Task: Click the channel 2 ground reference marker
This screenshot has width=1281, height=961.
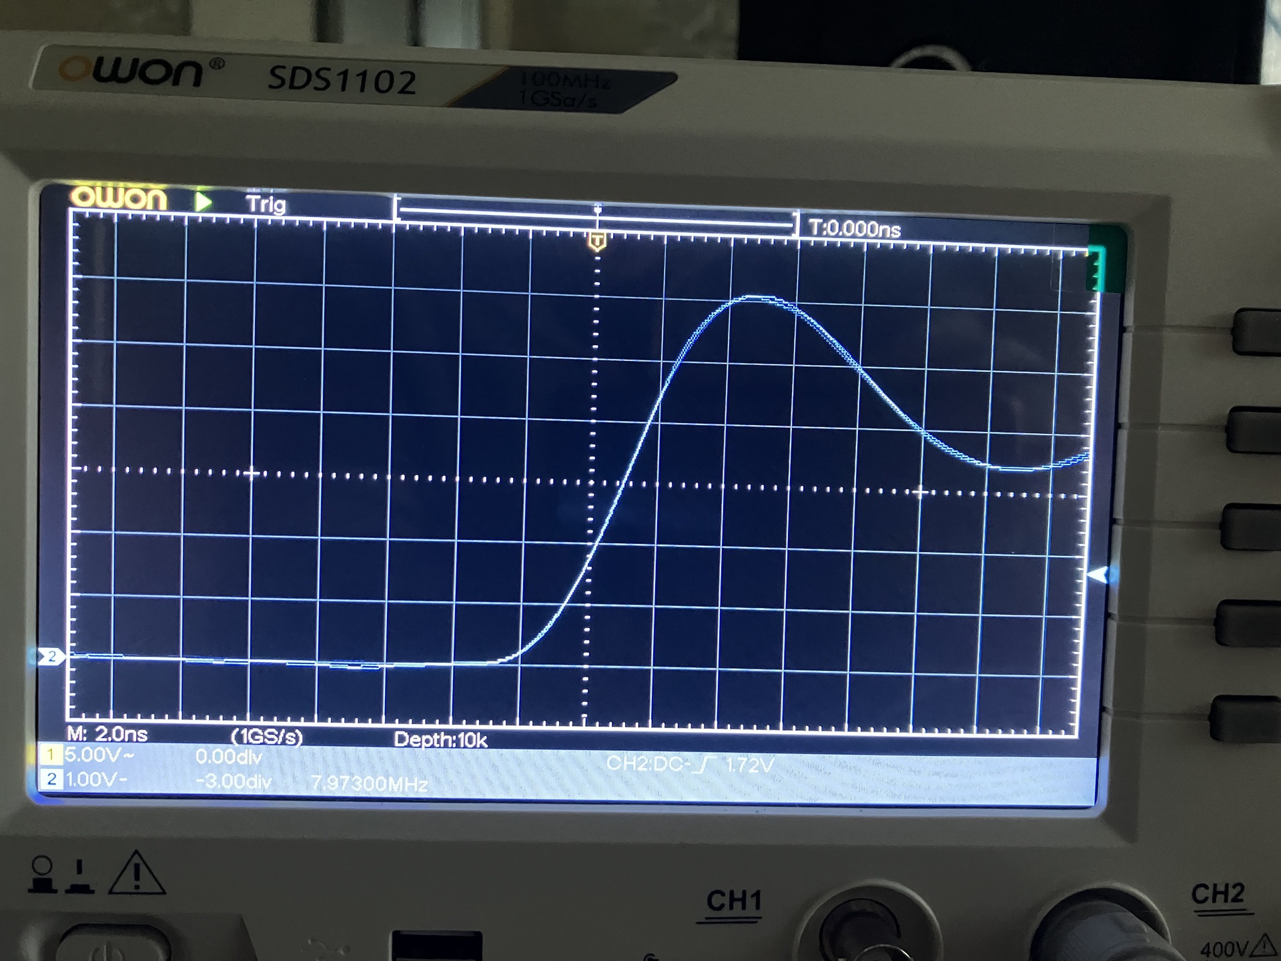Action: 51,657
